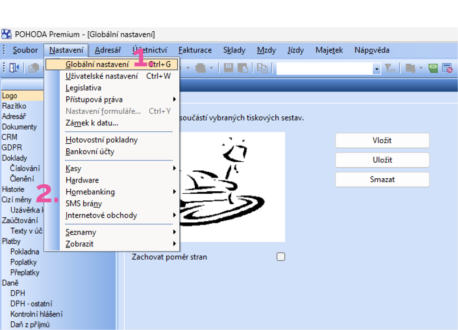The width and height of the screenshot is (458, 330).
Task: Click the exit door toolbar icon
Action: 14,68
